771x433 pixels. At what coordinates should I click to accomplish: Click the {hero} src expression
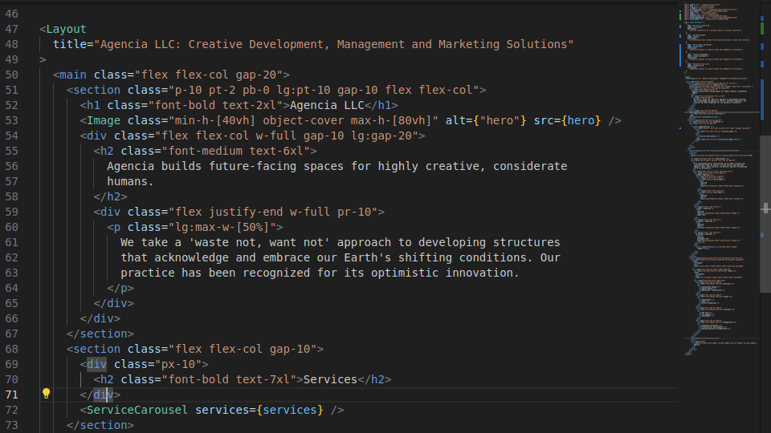[x=578, y=120]
